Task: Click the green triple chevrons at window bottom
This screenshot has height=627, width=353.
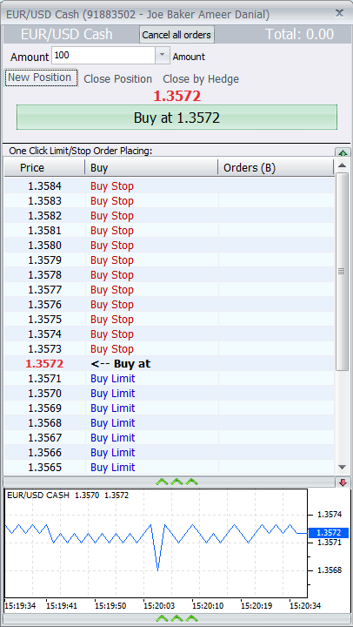Action: point(176,618)
